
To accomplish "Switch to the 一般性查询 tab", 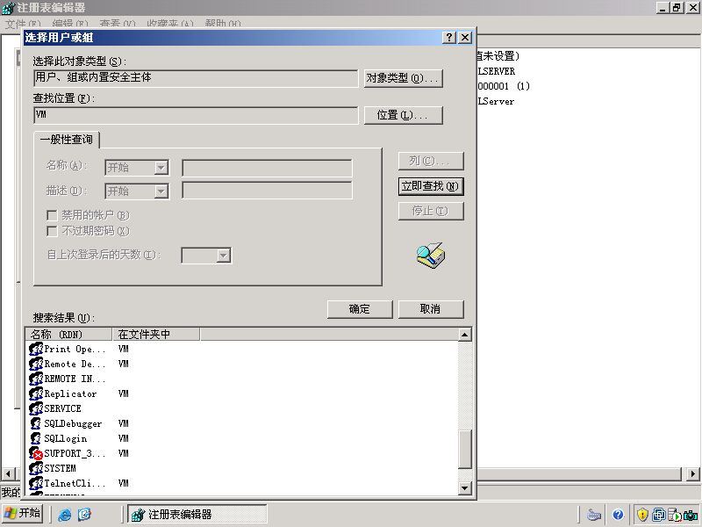I will pyautogui.click(x=67, y=140).
